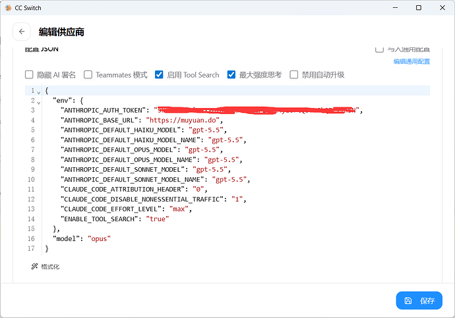The width and height of the screenshot is (455, 318).
Task: Click the "opus" model value on line 16
Action: coord(99,238)
